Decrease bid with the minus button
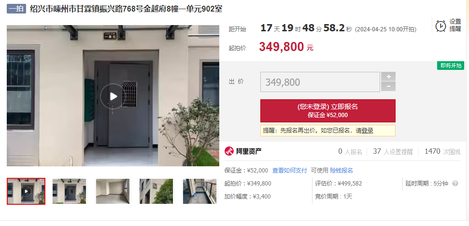This screenshot has height=226, width=469. coord(388,87)
